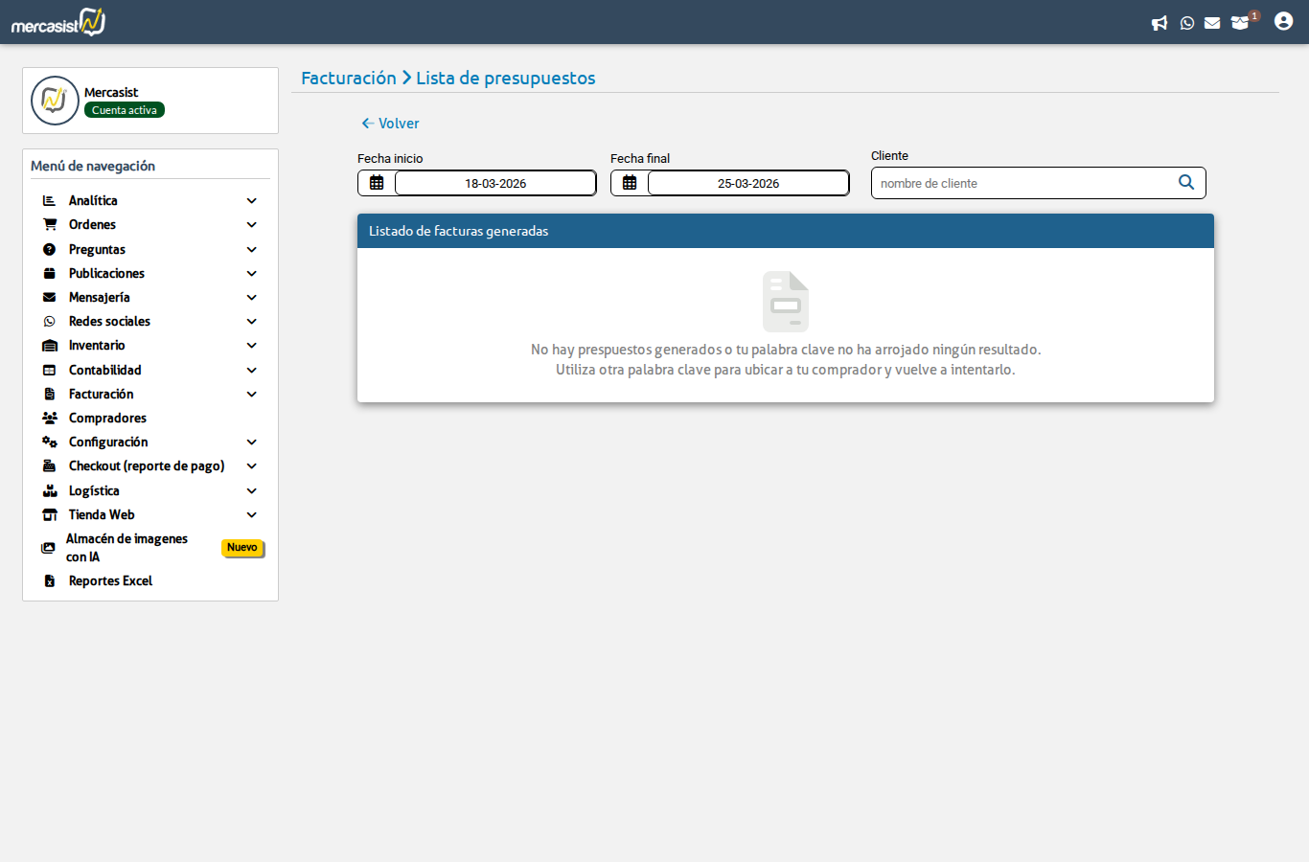Click the megaphone announcements icon

1160,23
